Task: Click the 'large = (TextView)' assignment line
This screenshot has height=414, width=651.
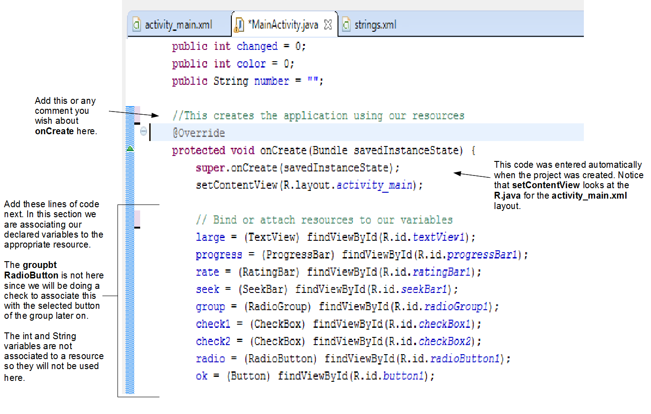Action: (336, 237)
